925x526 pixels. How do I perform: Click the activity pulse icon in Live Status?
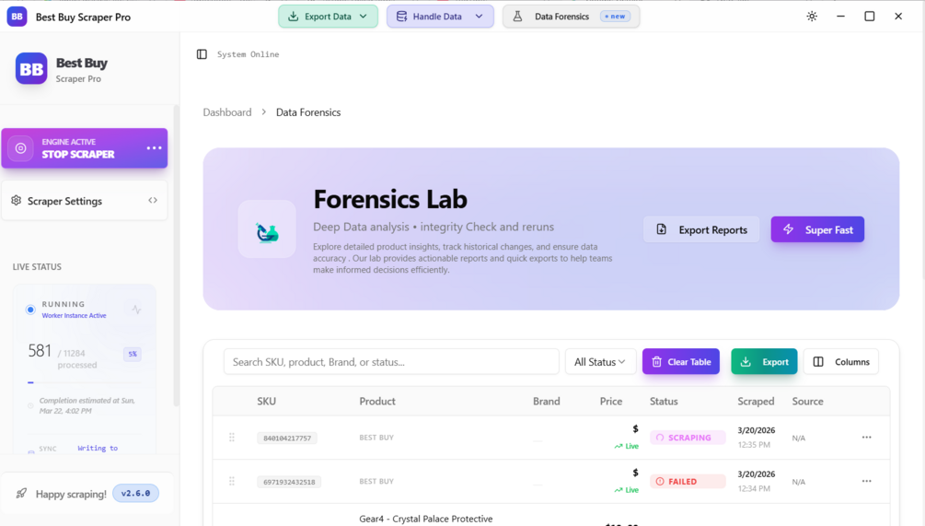coord(136,310)
